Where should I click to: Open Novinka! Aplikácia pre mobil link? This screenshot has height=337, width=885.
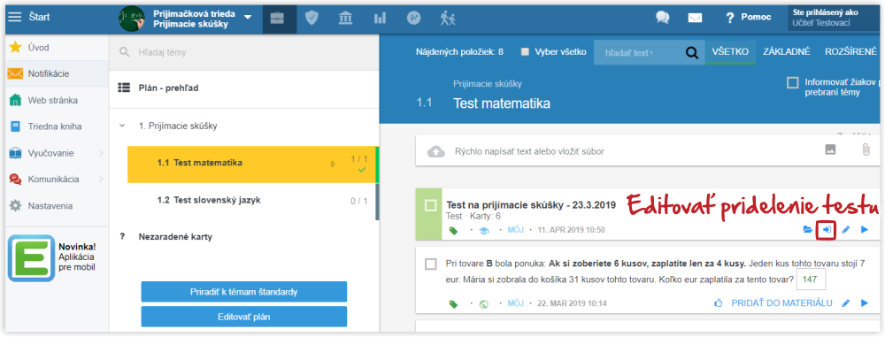click(77, 257)
